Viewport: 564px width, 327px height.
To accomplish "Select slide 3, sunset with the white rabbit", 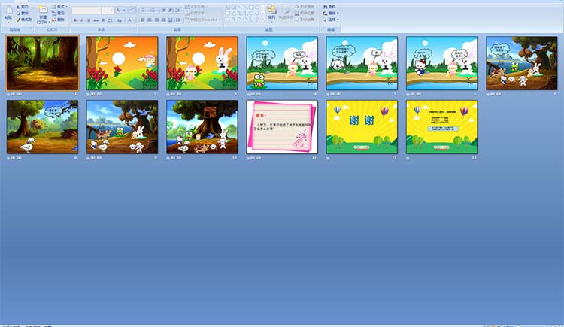I will click(x=202, y=63).
